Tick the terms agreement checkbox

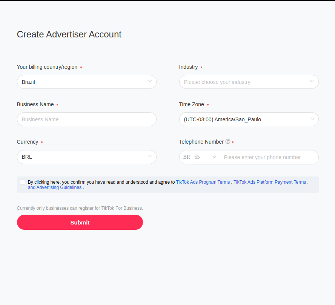coord(23,182)
